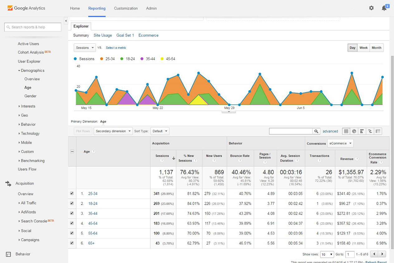Open the notifications bell icon
This screenshot has height=263, width=394.
pyautogui.click(x=384, y=8)
